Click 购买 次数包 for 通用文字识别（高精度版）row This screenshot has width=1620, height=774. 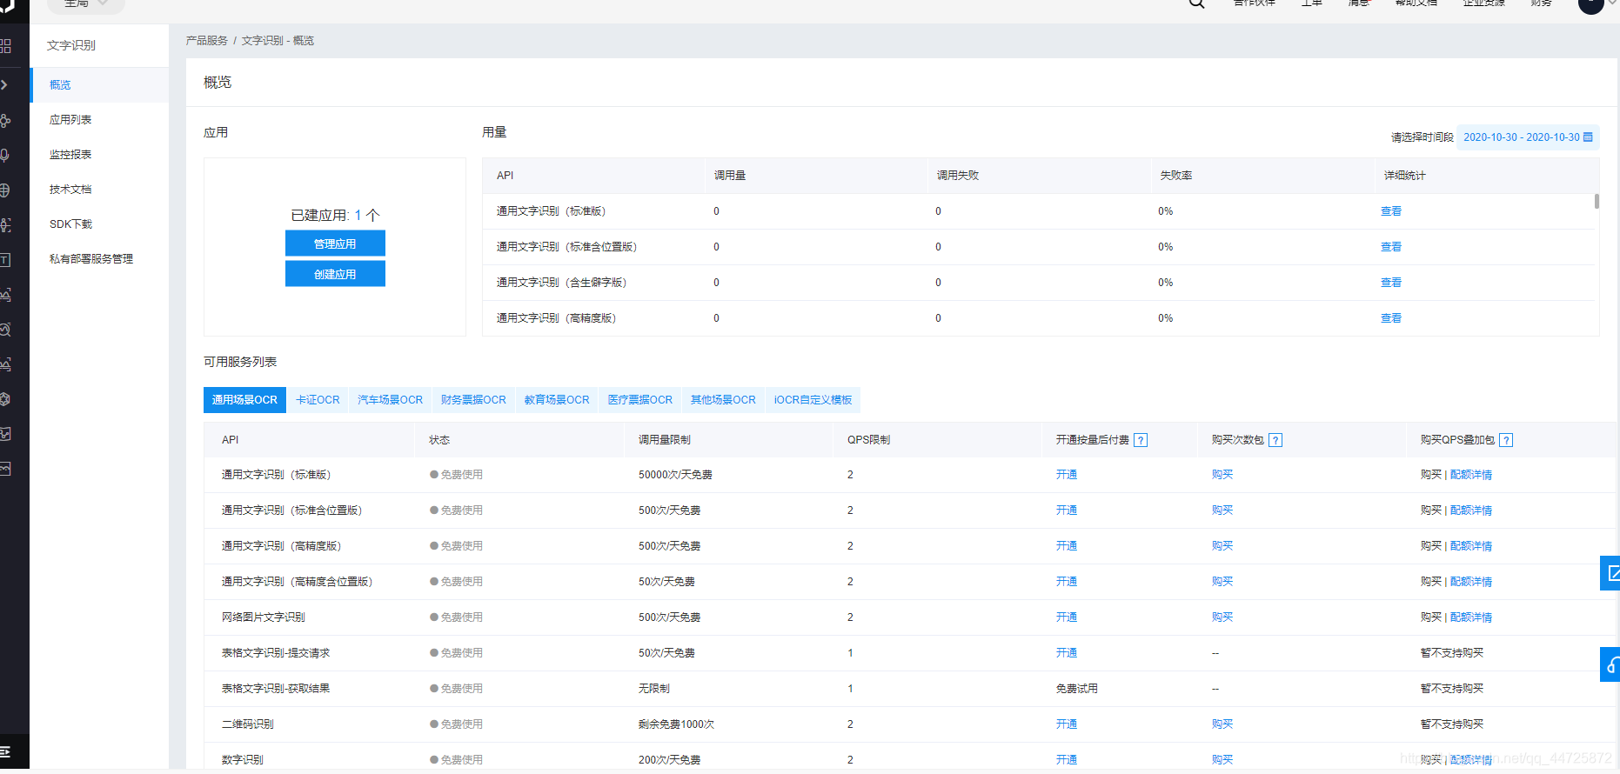[x=1222, y=546]
